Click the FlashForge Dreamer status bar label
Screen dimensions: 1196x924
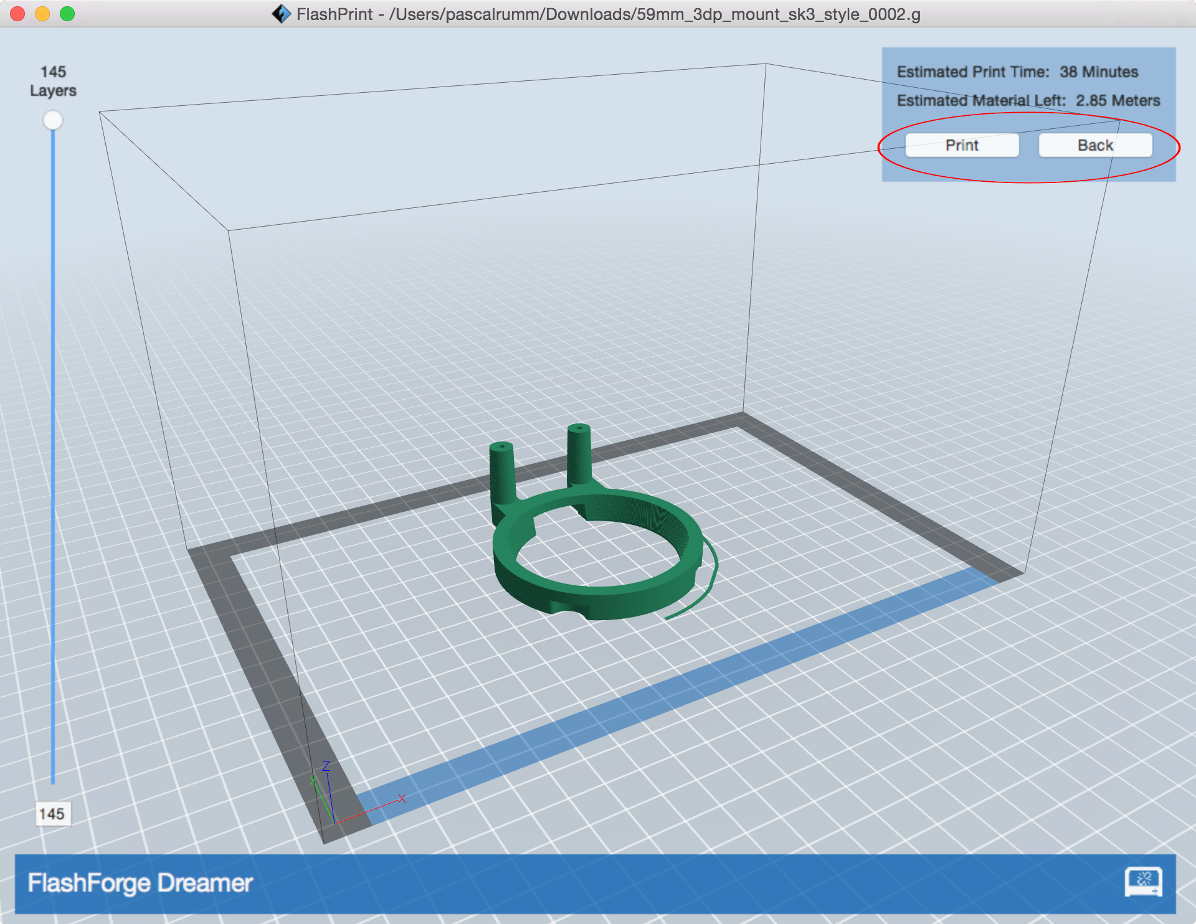pos(140,883)
